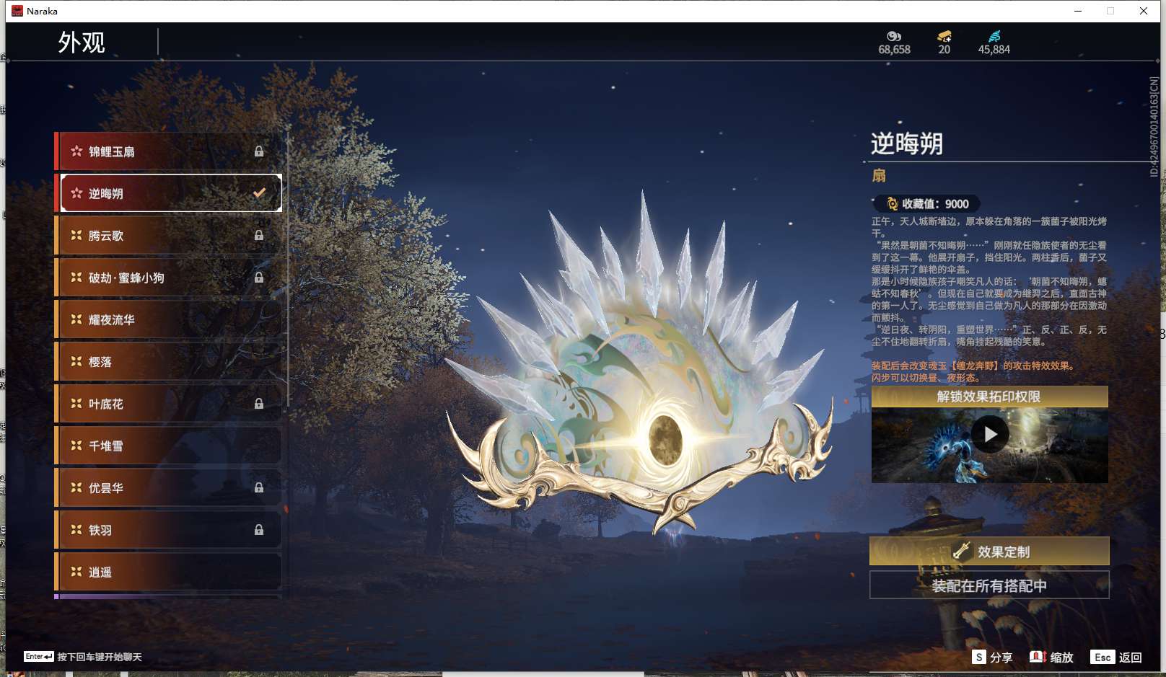The image size is (1166, 677).
Task: Click the star rarity icon beside 逆晦朔
Action: [x=76, y=193]
